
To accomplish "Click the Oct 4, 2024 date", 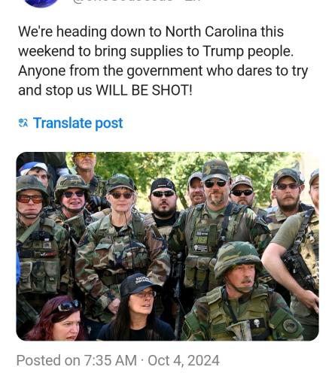I will coord(184,360).
